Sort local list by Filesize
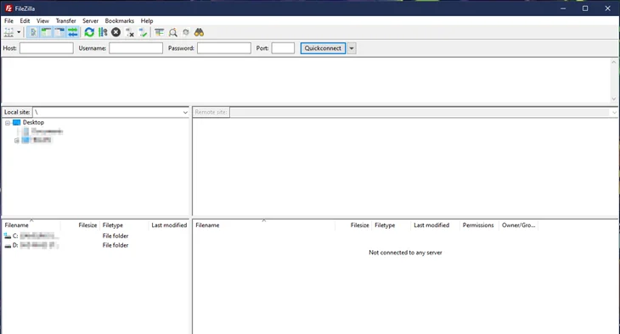This screenshot has width=620, height=334. (x=80, y=225)
